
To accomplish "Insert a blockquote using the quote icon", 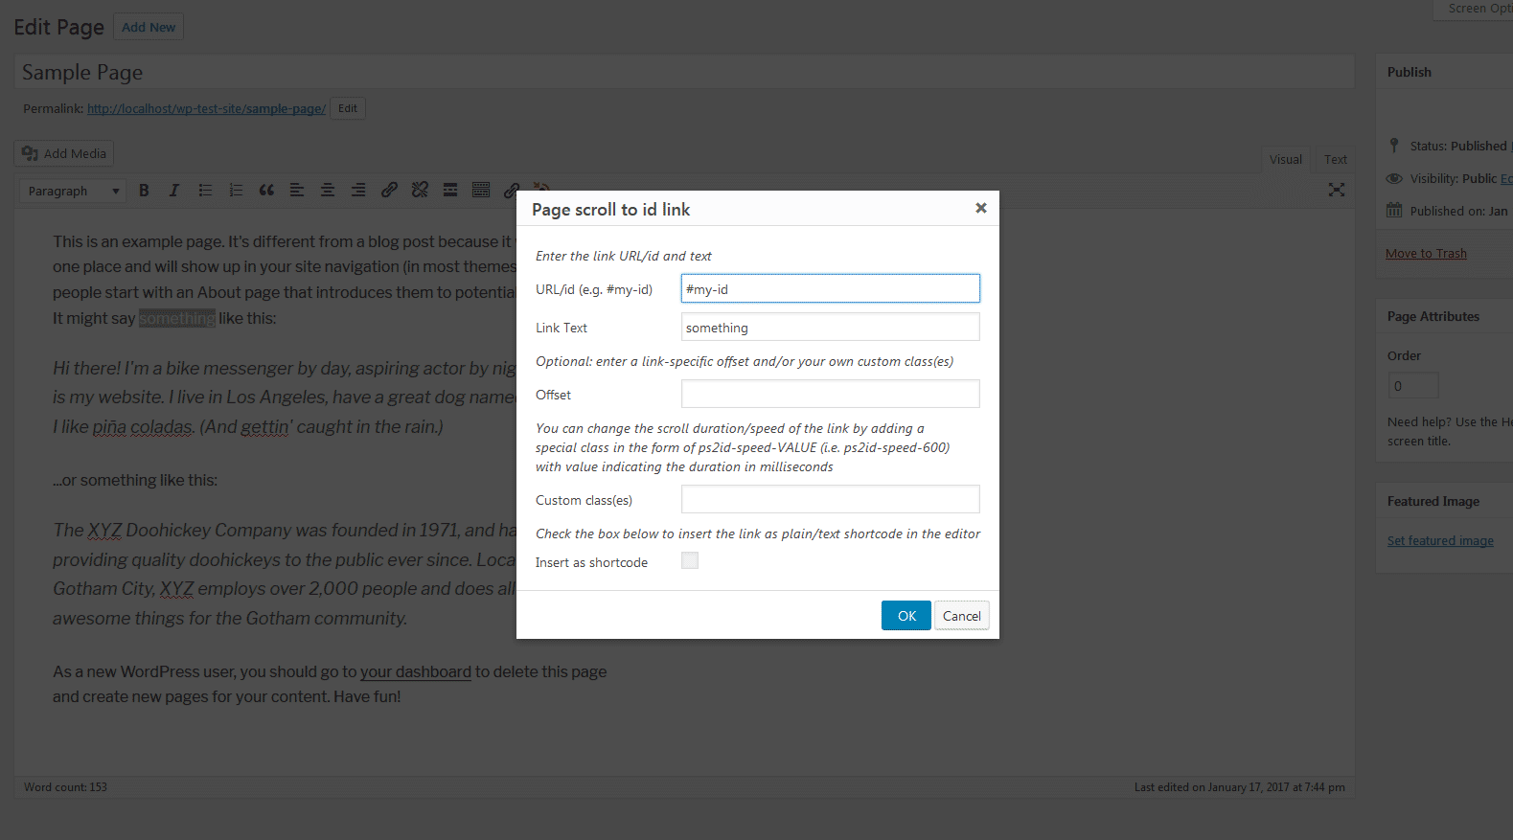I will [x=266, y=191].
